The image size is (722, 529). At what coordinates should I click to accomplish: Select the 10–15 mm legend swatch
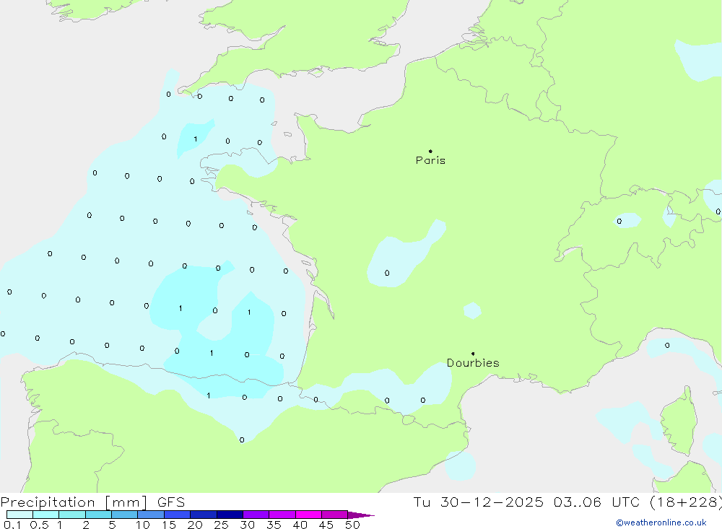151,515
